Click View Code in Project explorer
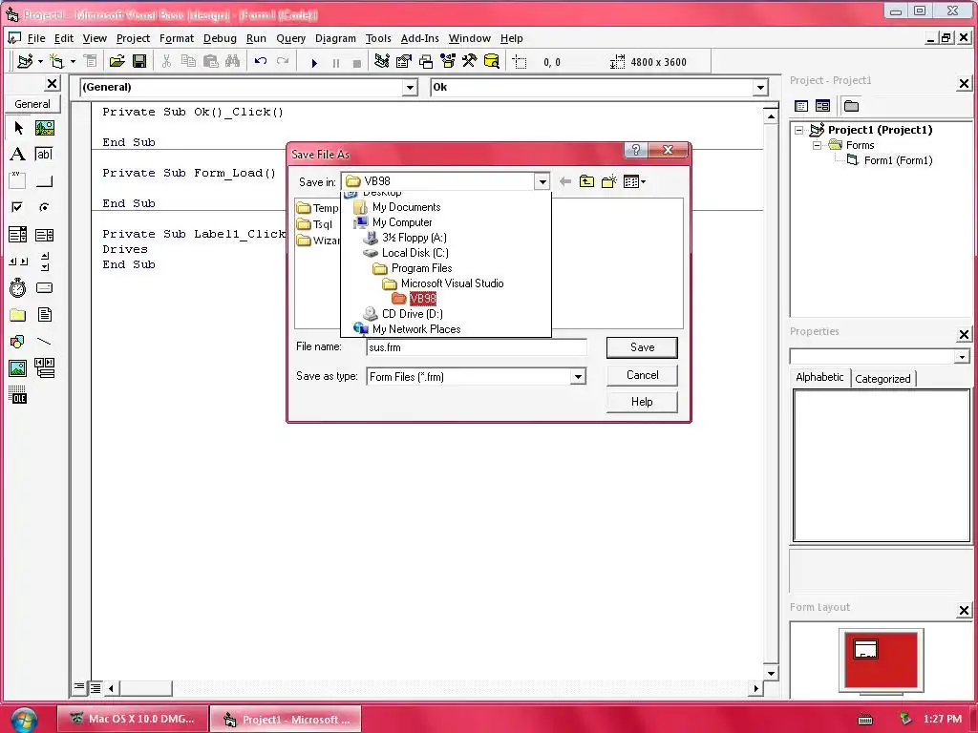The height and width of the screenshot is (733, 978). pyautogui.click(x=801, y=106)
